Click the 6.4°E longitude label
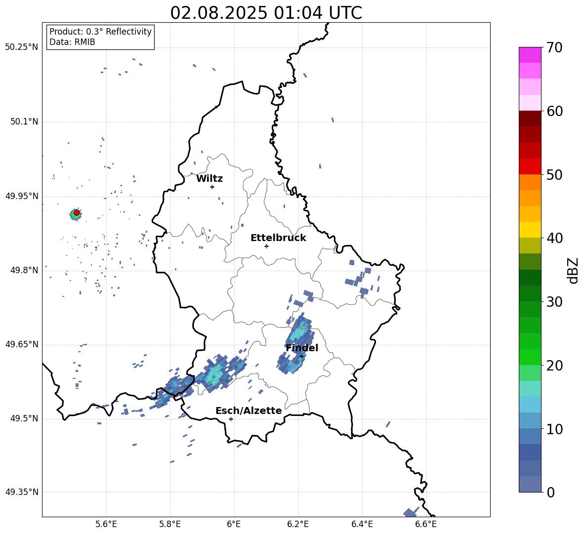 coord(362,524)
